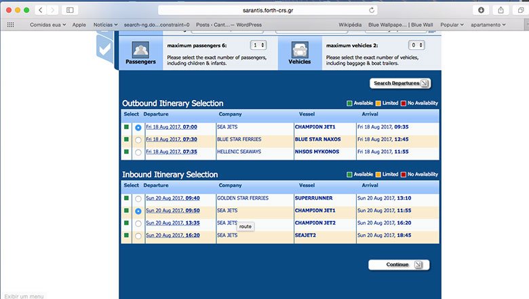The height and width of the screenshot is (299, 529).
Task: Click green availability square for 13:35 departure
Action: pyautogui.click(x=126, y=223)
